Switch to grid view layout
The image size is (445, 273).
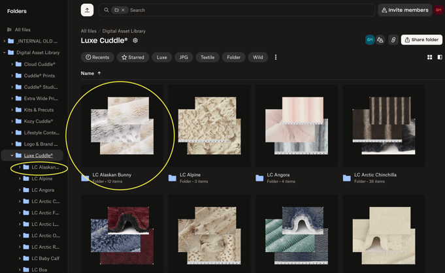[x=430, y=57]
